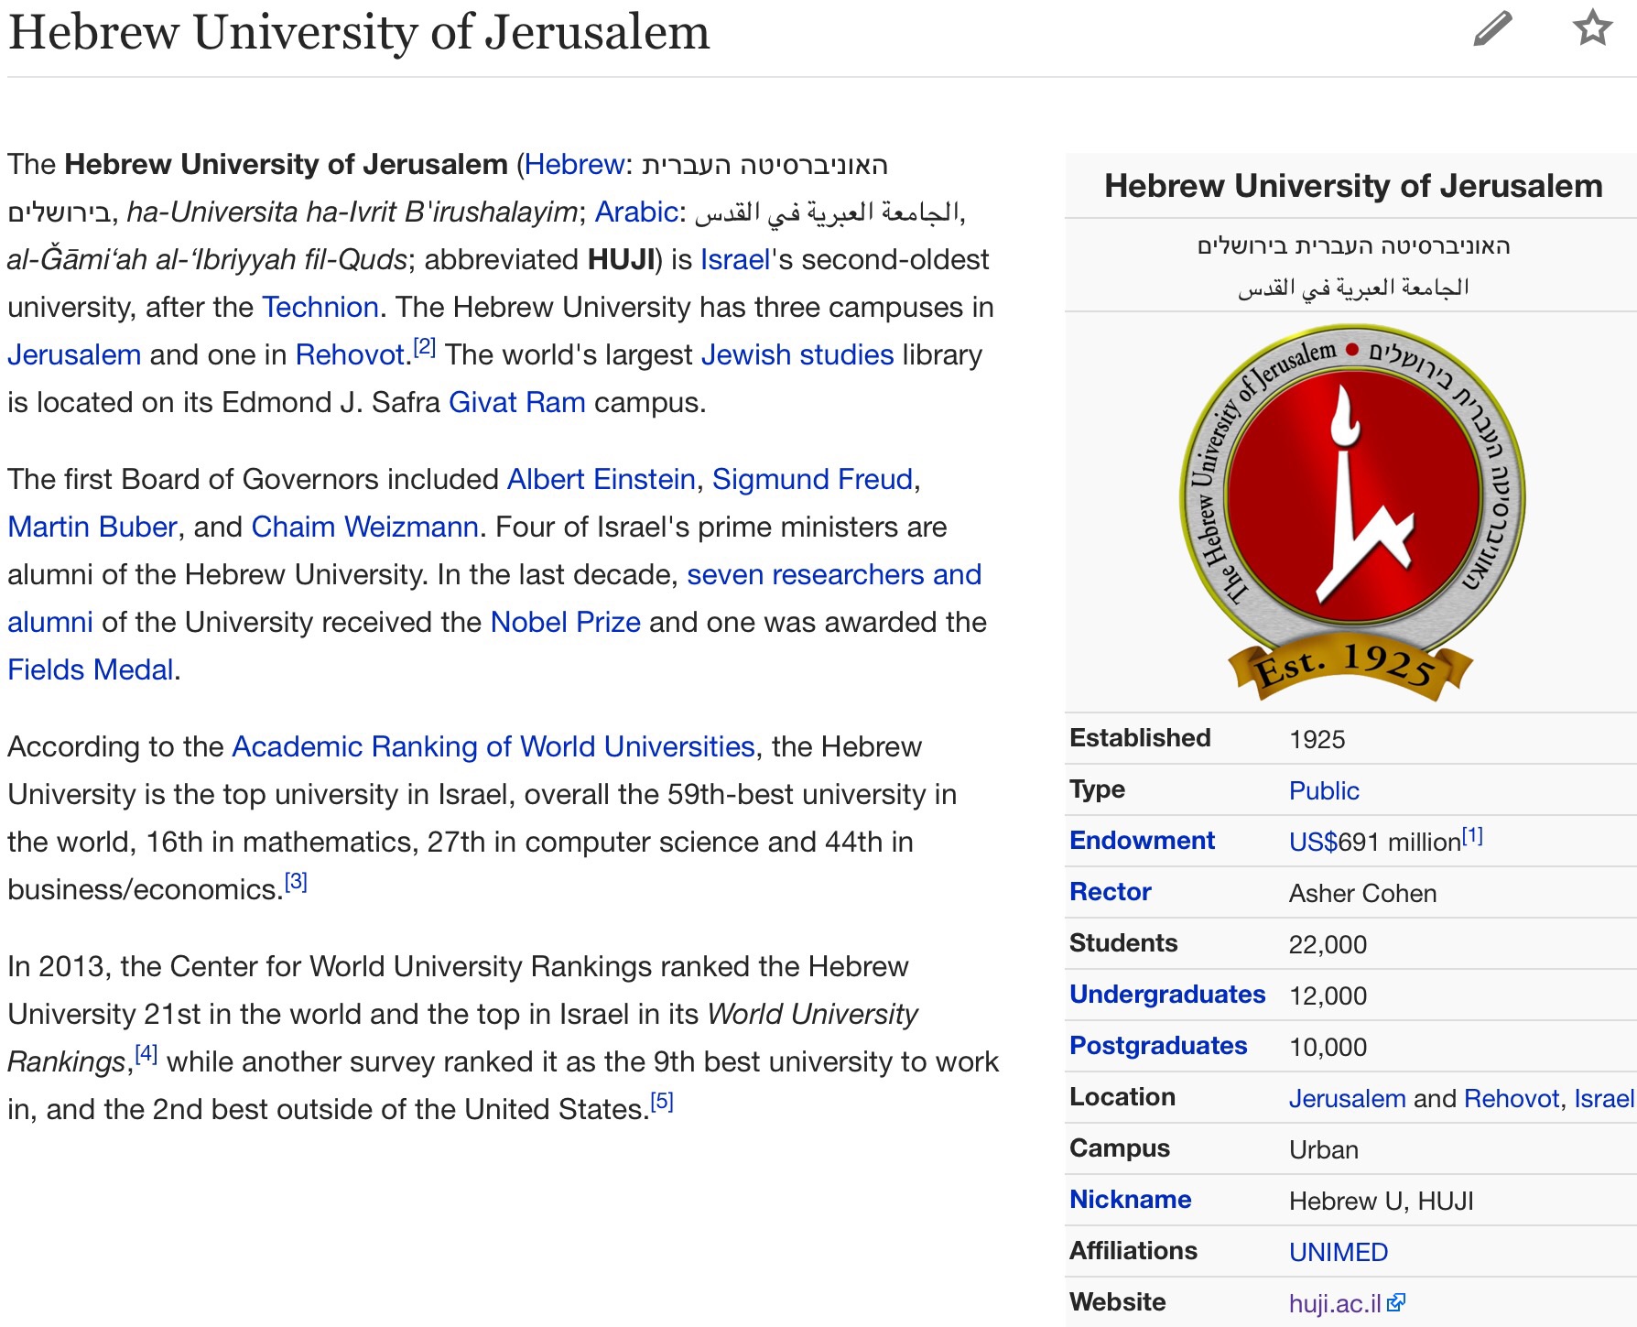
Task: Follow the Givat Ram link
Action: tap(517, 402)
